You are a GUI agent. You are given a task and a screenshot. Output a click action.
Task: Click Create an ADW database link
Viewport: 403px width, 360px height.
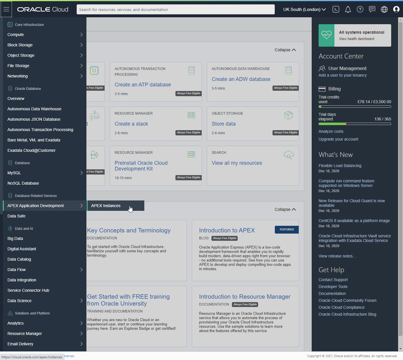coord(241,79)
